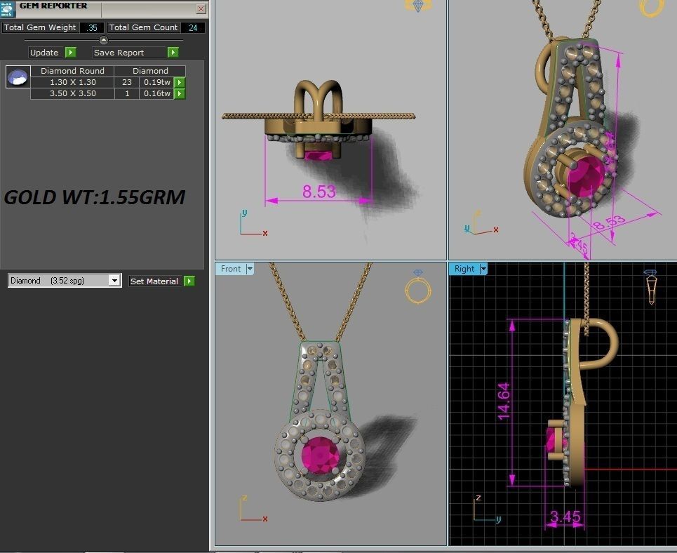The height and width of the screenshot is (553, 677).
Task: Click the green arrow next to Set Material
Action: pyautogui.click(x=189, y=281)
